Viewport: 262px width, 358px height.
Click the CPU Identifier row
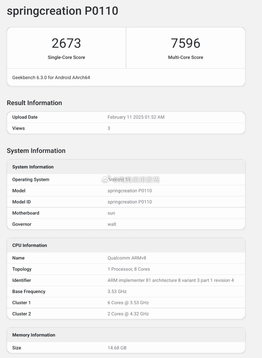point(125,280)
